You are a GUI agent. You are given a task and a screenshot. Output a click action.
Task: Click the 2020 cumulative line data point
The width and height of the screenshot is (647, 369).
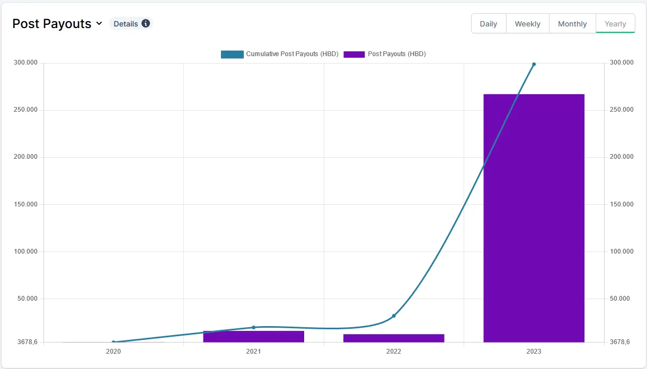coord(113,342)
